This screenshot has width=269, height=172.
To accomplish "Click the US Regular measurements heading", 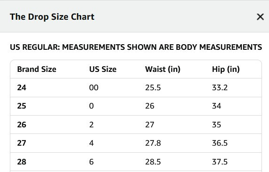I will 136,47.
